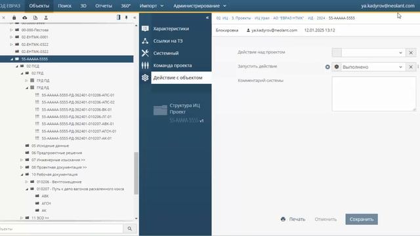Screen dimensions: 420x236
Task: Click the Печать button label
Action: (297, 219)
